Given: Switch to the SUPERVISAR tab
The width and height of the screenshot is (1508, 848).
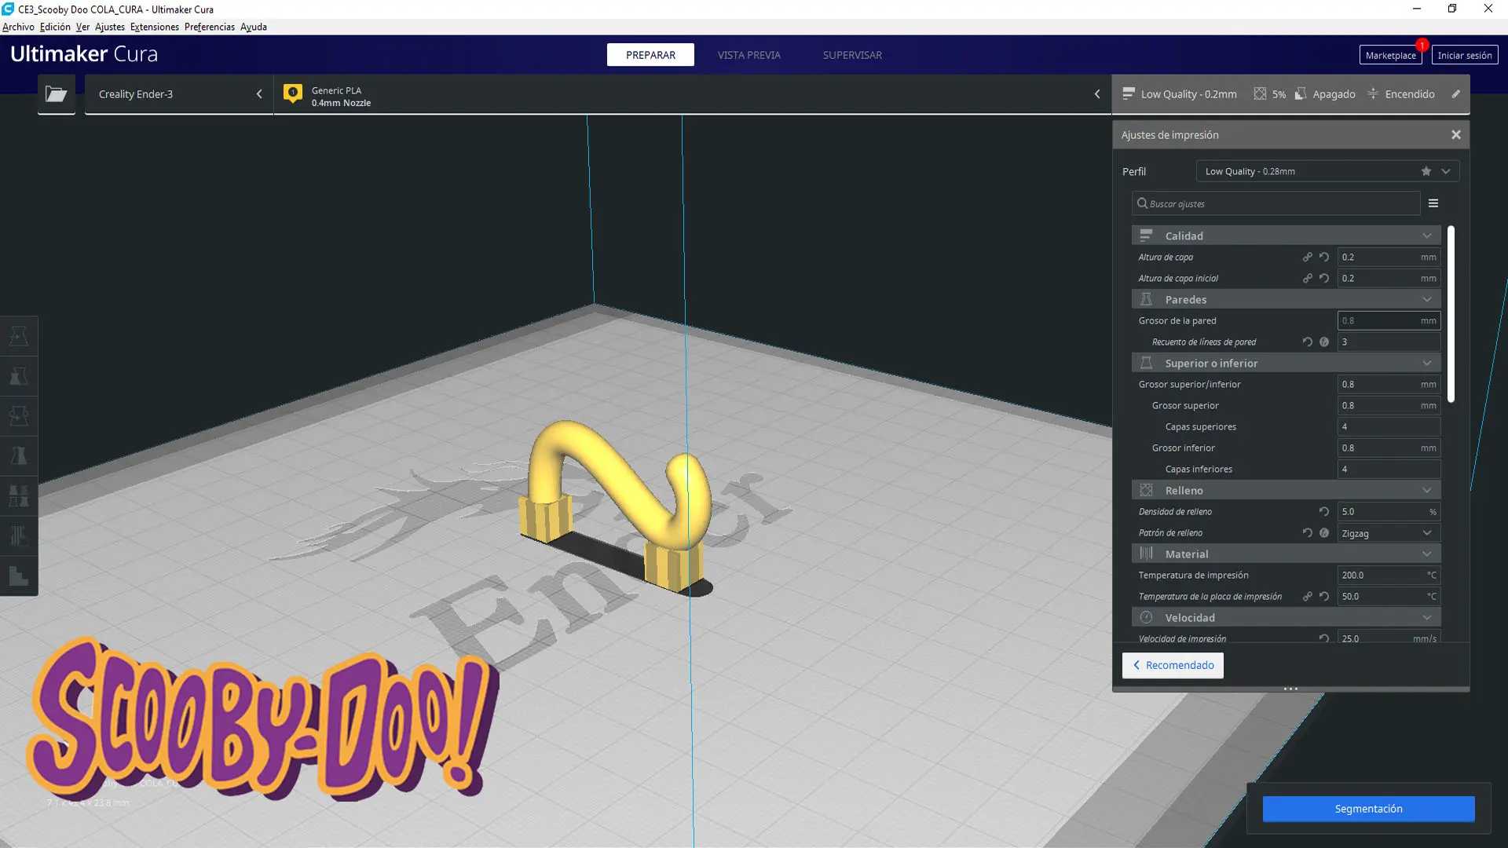Looking at the screenshot, I should 852,55.
